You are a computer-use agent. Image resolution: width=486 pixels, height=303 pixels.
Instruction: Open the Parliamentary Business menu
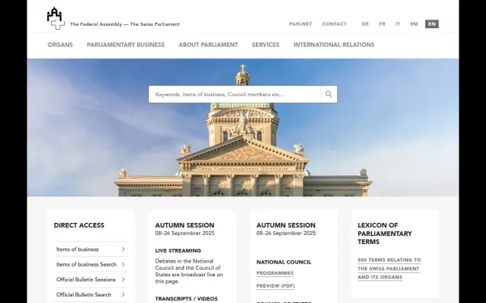(126, 44)
